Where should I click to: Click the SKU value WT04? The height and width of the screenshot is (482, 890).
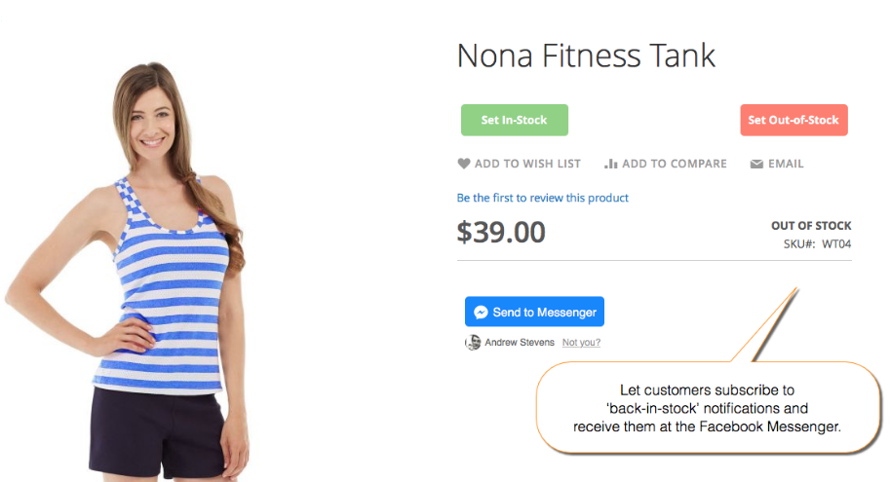point(836,244)
